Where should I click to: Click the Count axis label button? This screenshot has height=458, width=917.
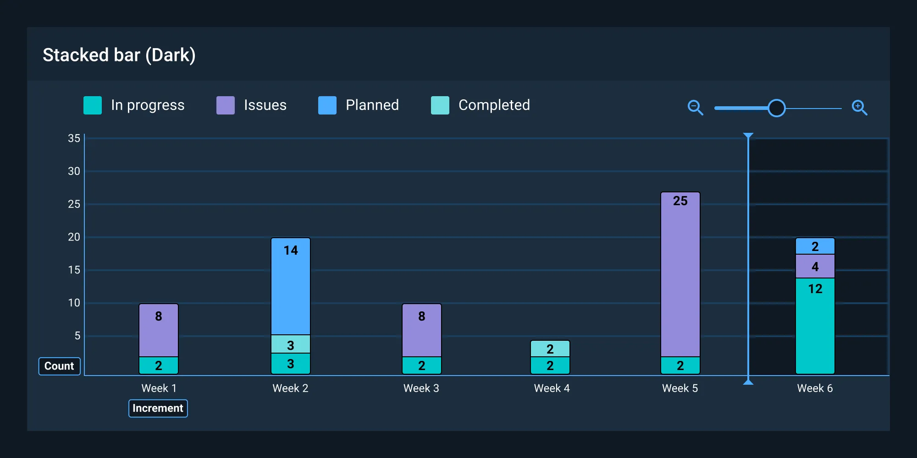point(59,366)
